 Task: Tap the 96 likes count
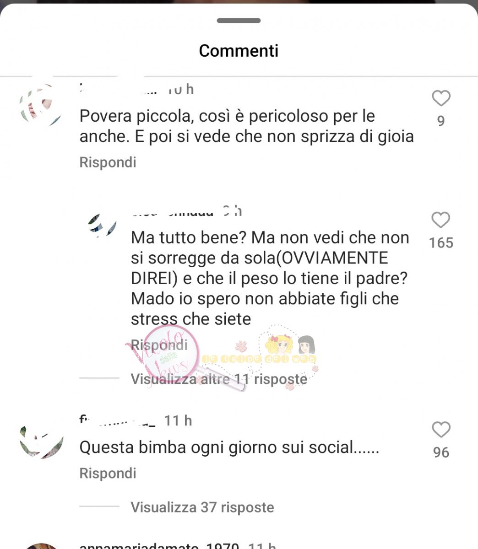point(441,452)
